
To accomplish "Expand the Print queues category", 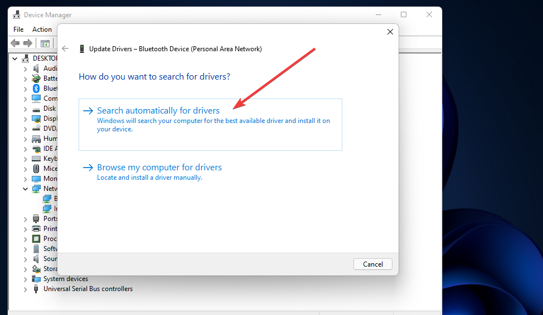I will point(25,229).
